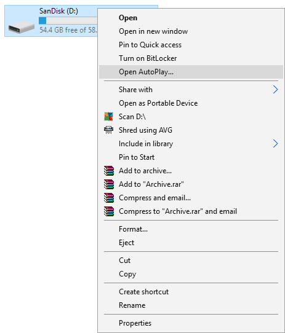Screen dimensions: 285x333
Task: Open the Share with menu item
Action: point(191,90)
